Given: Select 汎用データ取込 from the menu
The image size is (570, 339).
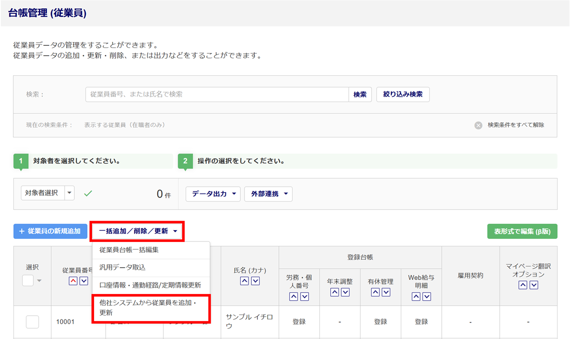Looking at the screenshot, I should click(122, 267).
